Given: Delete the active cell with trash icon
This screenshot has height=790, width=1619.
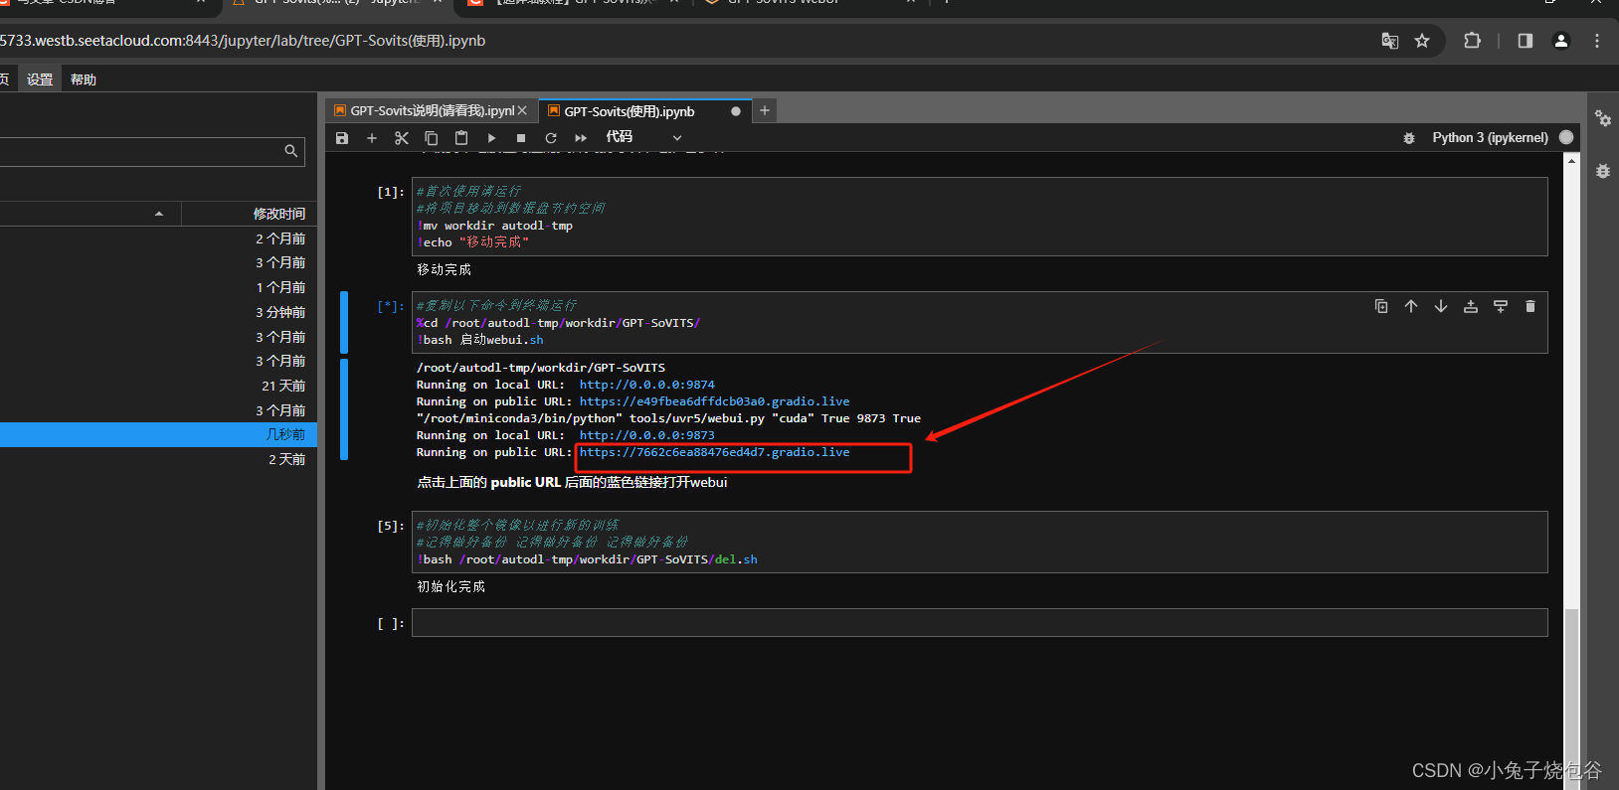Looking at the screenshot, I should pos(1530,306).
